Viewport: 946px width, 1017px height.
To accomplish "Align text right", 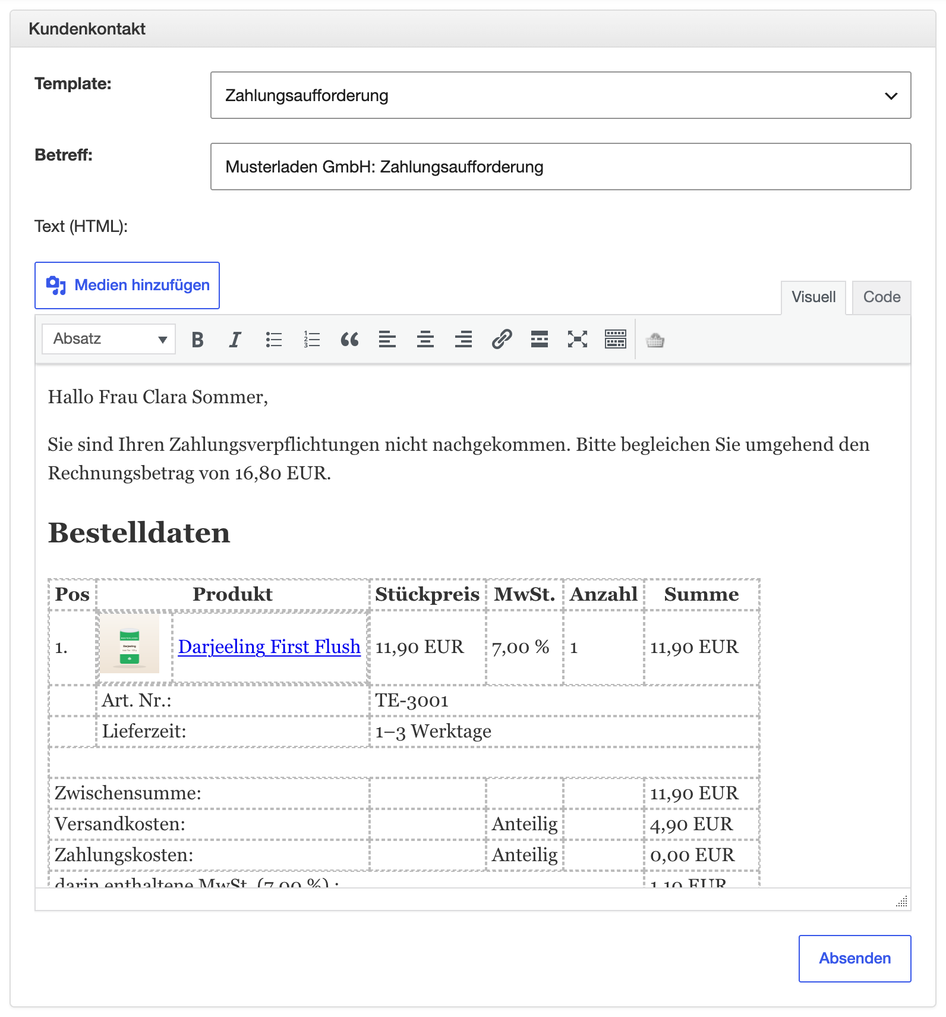I will point(463,340).
